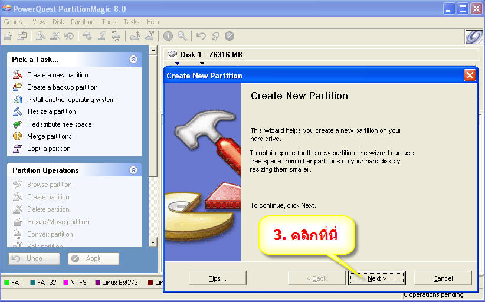485x302 pixels.
Task: Click the Copy partition toolbar icon
Action: tap(22, 36)
